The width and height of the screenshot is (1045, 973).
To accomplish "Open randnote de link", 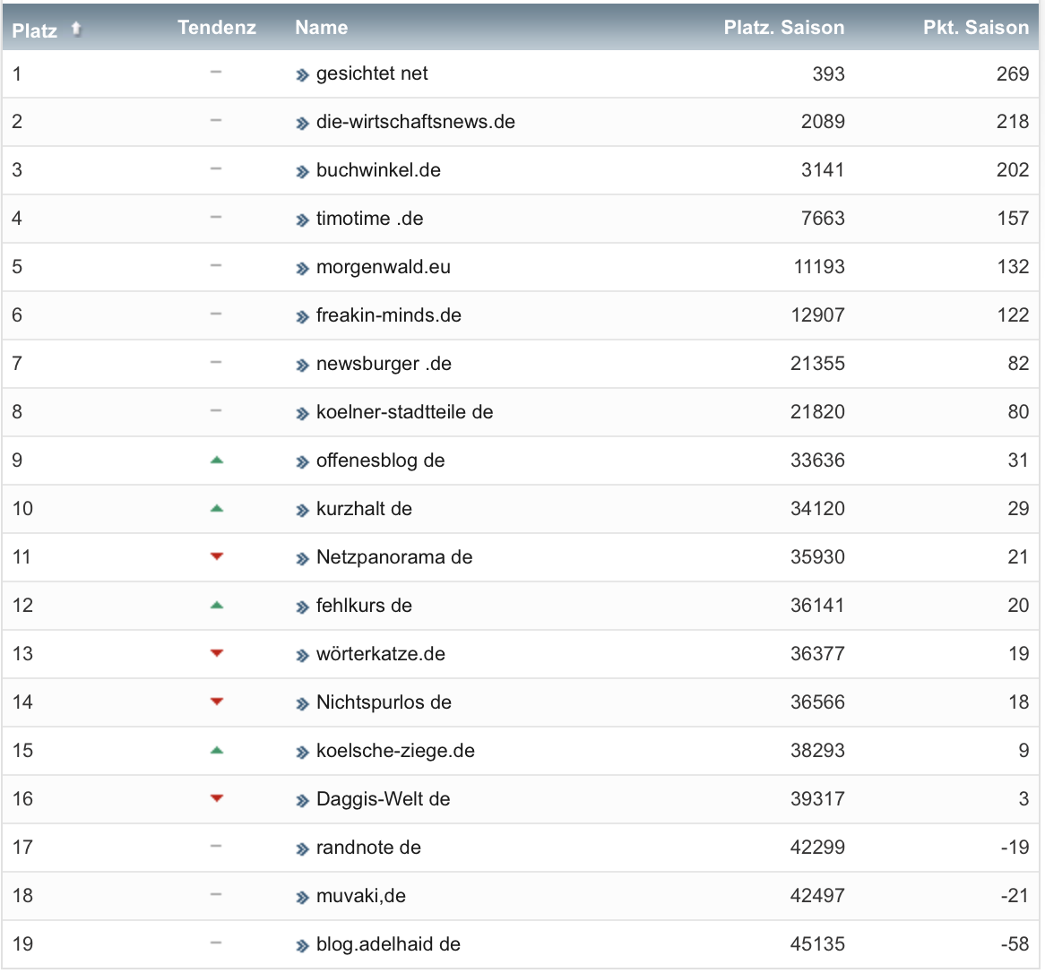I will 368,848.
